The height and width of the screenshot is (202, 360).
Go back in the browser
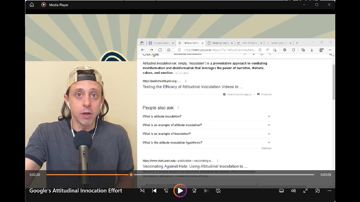point(143,50)
